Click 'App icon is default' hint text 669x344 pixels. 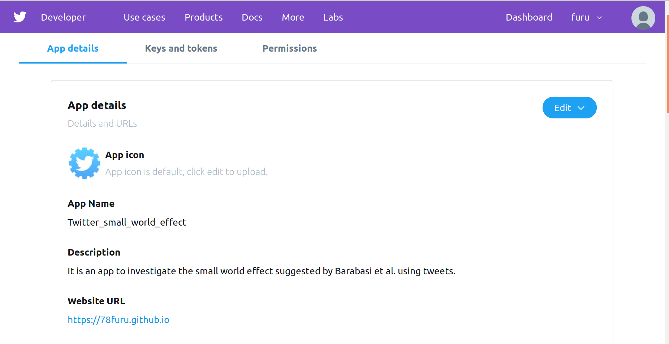tap(186, 172)
